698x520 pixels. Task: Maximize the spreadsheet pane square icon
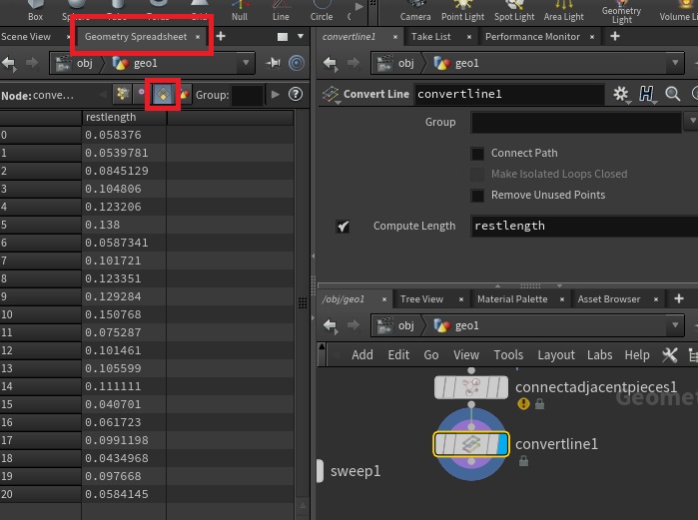pyautogui.click(x=283, y=37)
